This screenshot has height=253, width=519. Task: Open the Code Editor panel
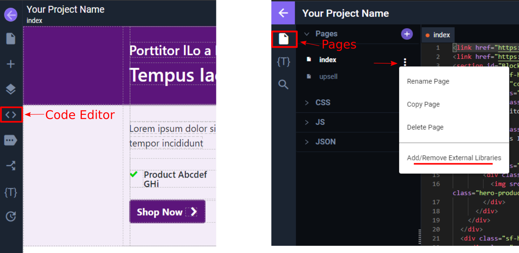(x=11, y=115)
